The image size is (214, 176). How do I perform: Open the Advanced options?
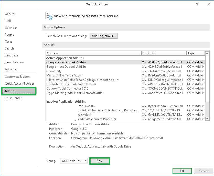(x=12, y=69)
